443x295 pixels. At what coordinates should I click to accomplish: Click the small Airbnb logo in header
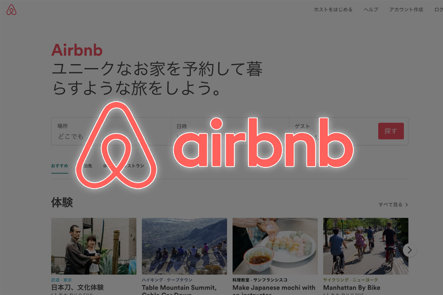[x=11, y=10]
